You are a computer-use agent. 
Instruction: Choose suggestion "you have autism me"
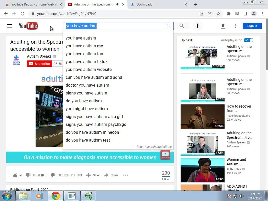(x=118, y=46)
